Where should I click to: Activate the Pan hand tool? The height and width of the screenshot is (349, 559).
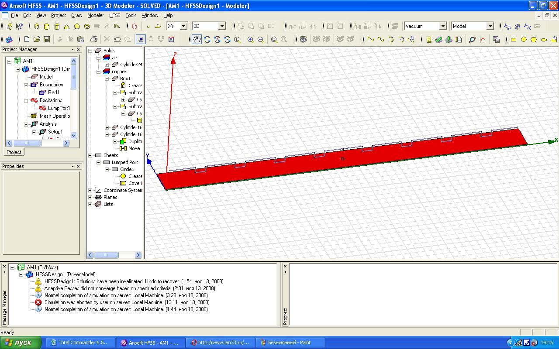click(x=197, y=39)
